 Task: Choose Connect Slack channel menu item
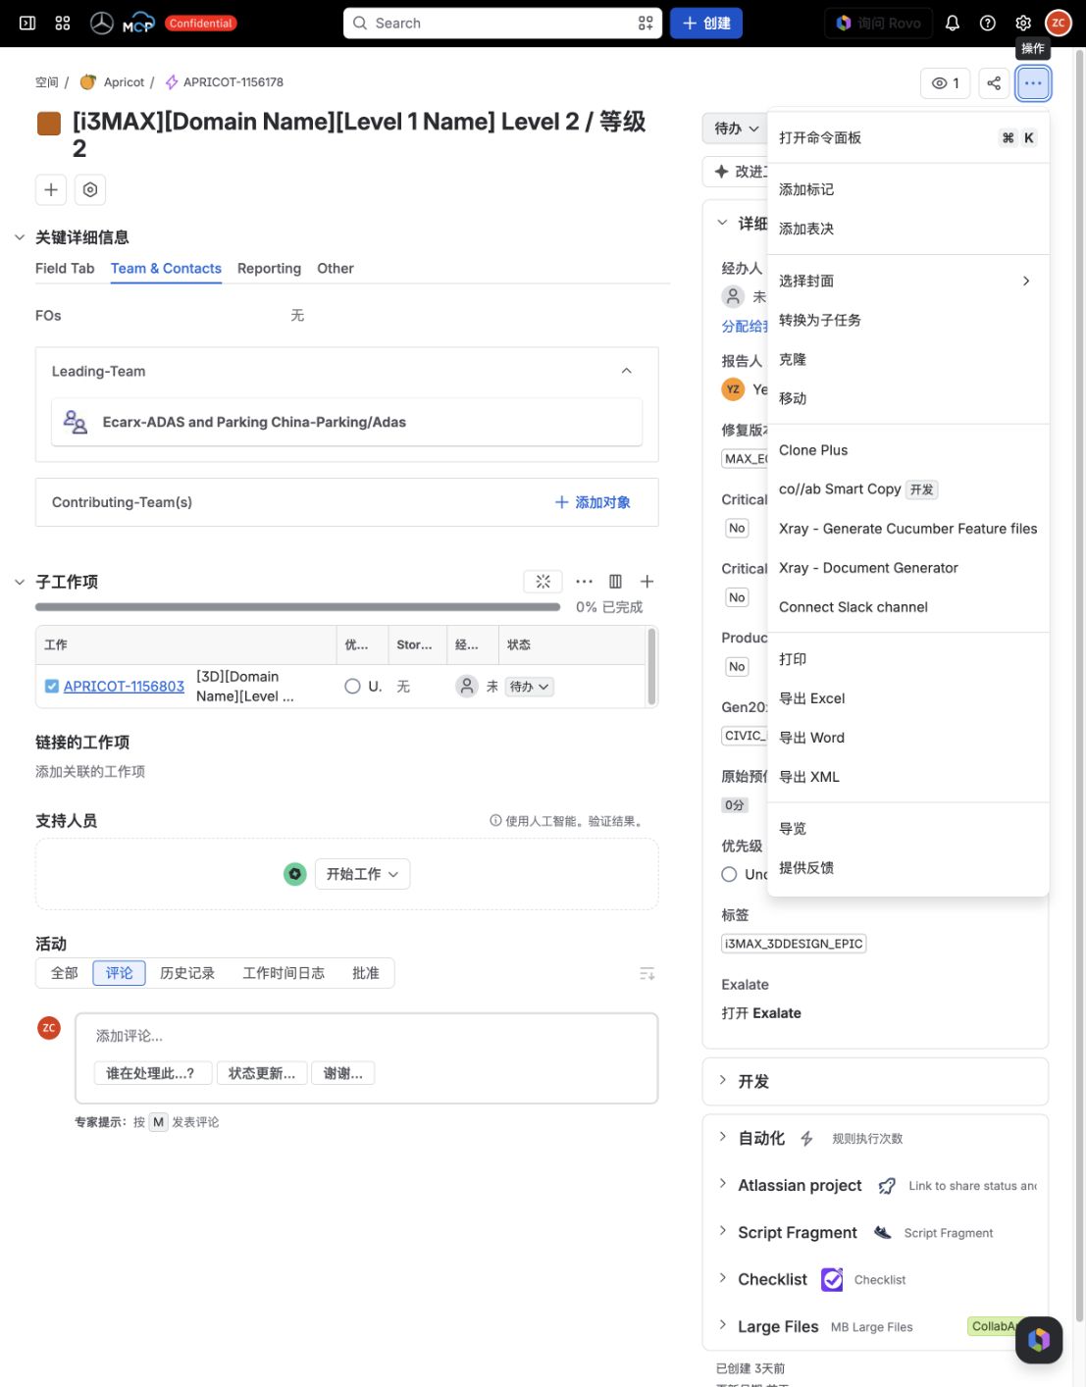(x=908, y=607)
